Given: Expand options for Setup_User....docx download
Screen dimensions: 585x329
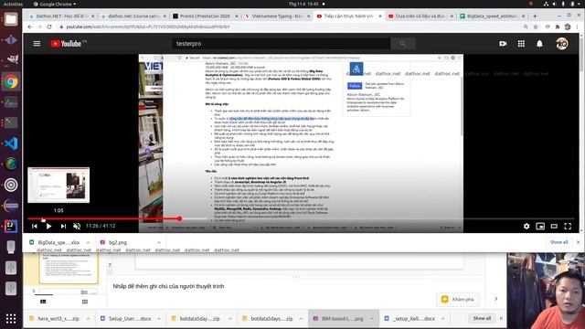Looking at the screenshot, I should click(x=158, y=319).
